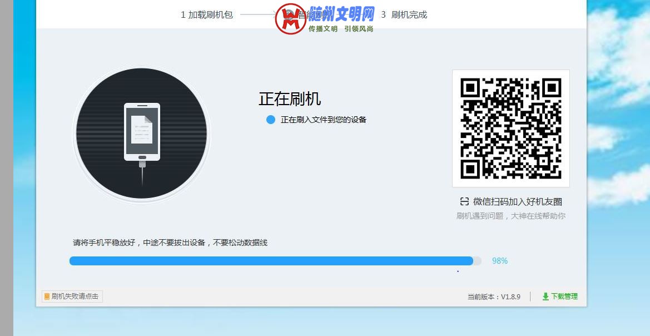Click the 刷机失败请点击 button

tap(72, 297)
